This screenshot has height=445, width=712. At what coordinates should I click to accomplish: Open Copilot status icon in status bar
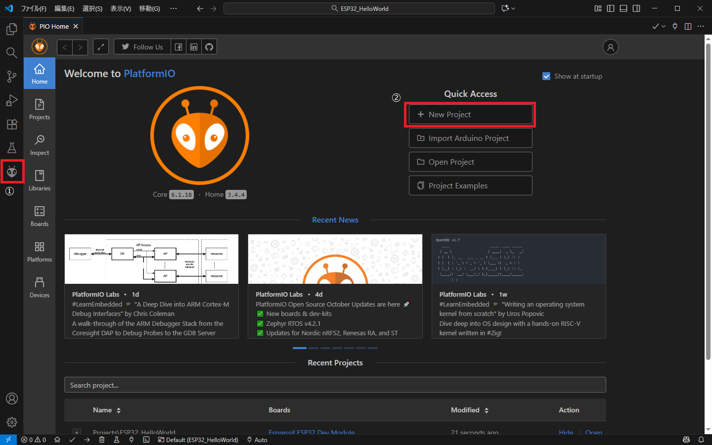pyautogui.click(x=686, y=440)
